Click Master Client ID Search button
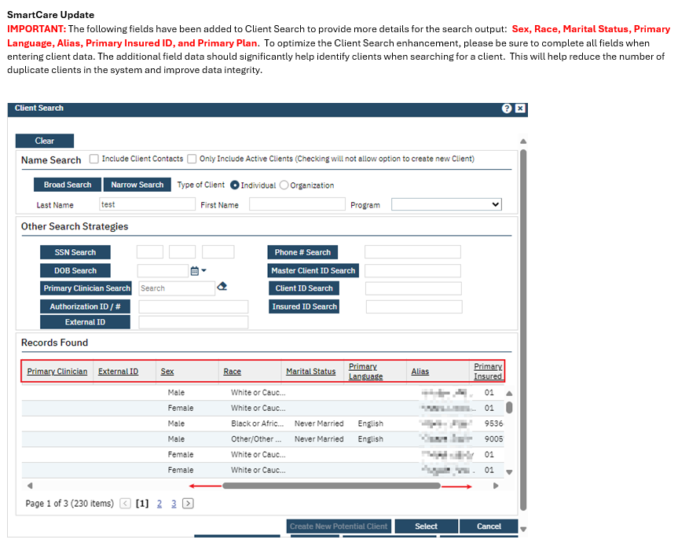 click(x=313, y=270)
